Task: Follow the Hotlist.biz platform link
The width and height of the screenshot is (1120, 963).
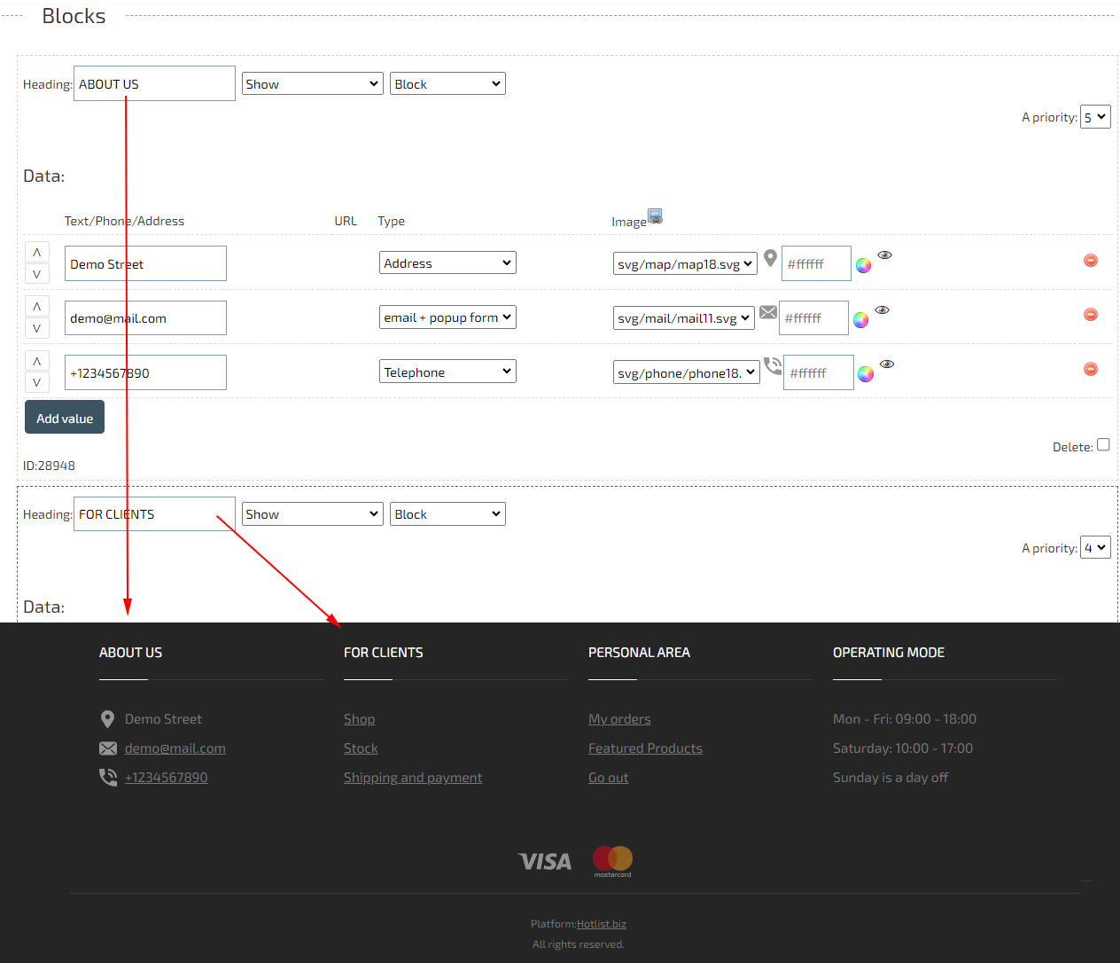Action: tap(601, 924)
